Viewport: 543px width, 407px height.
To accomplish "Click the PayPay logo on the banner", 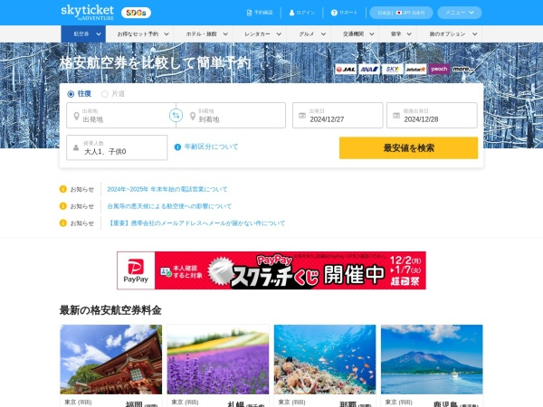I will tap(136, 270).
